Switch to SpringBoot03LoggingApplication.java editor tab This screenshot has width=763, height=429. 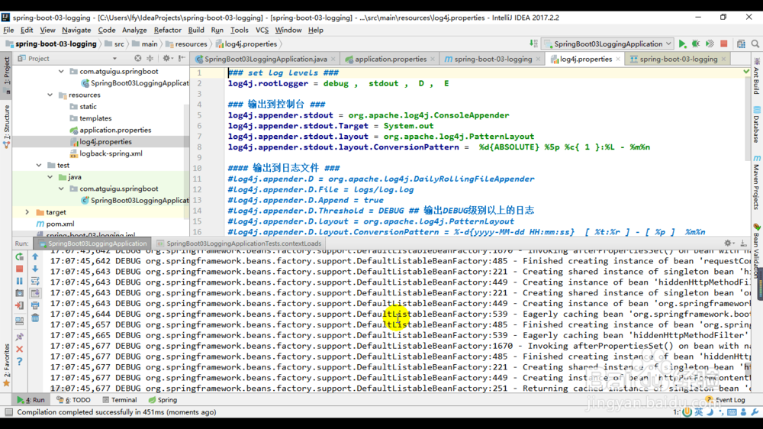pos(266,59)
